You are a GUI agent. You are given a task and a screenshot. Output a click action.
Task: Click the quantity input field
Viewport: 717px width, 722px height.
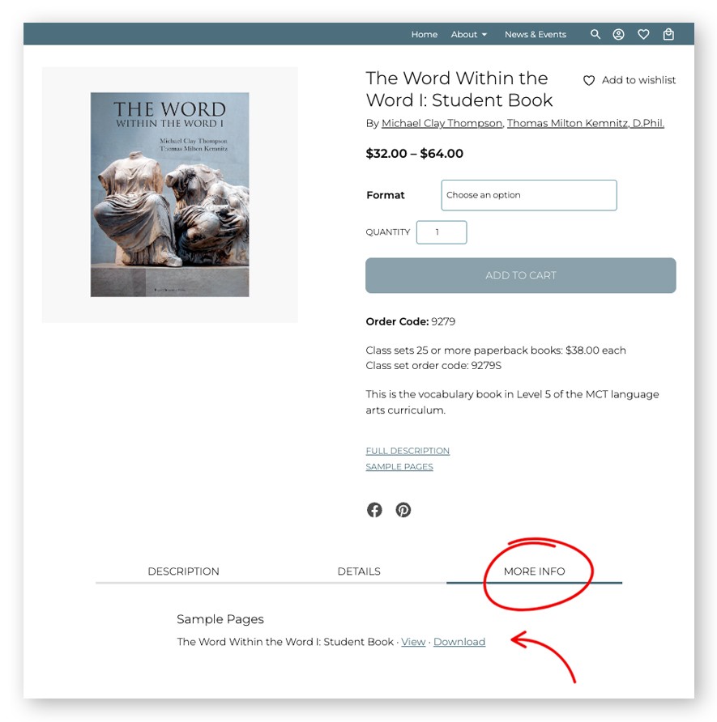442,232
